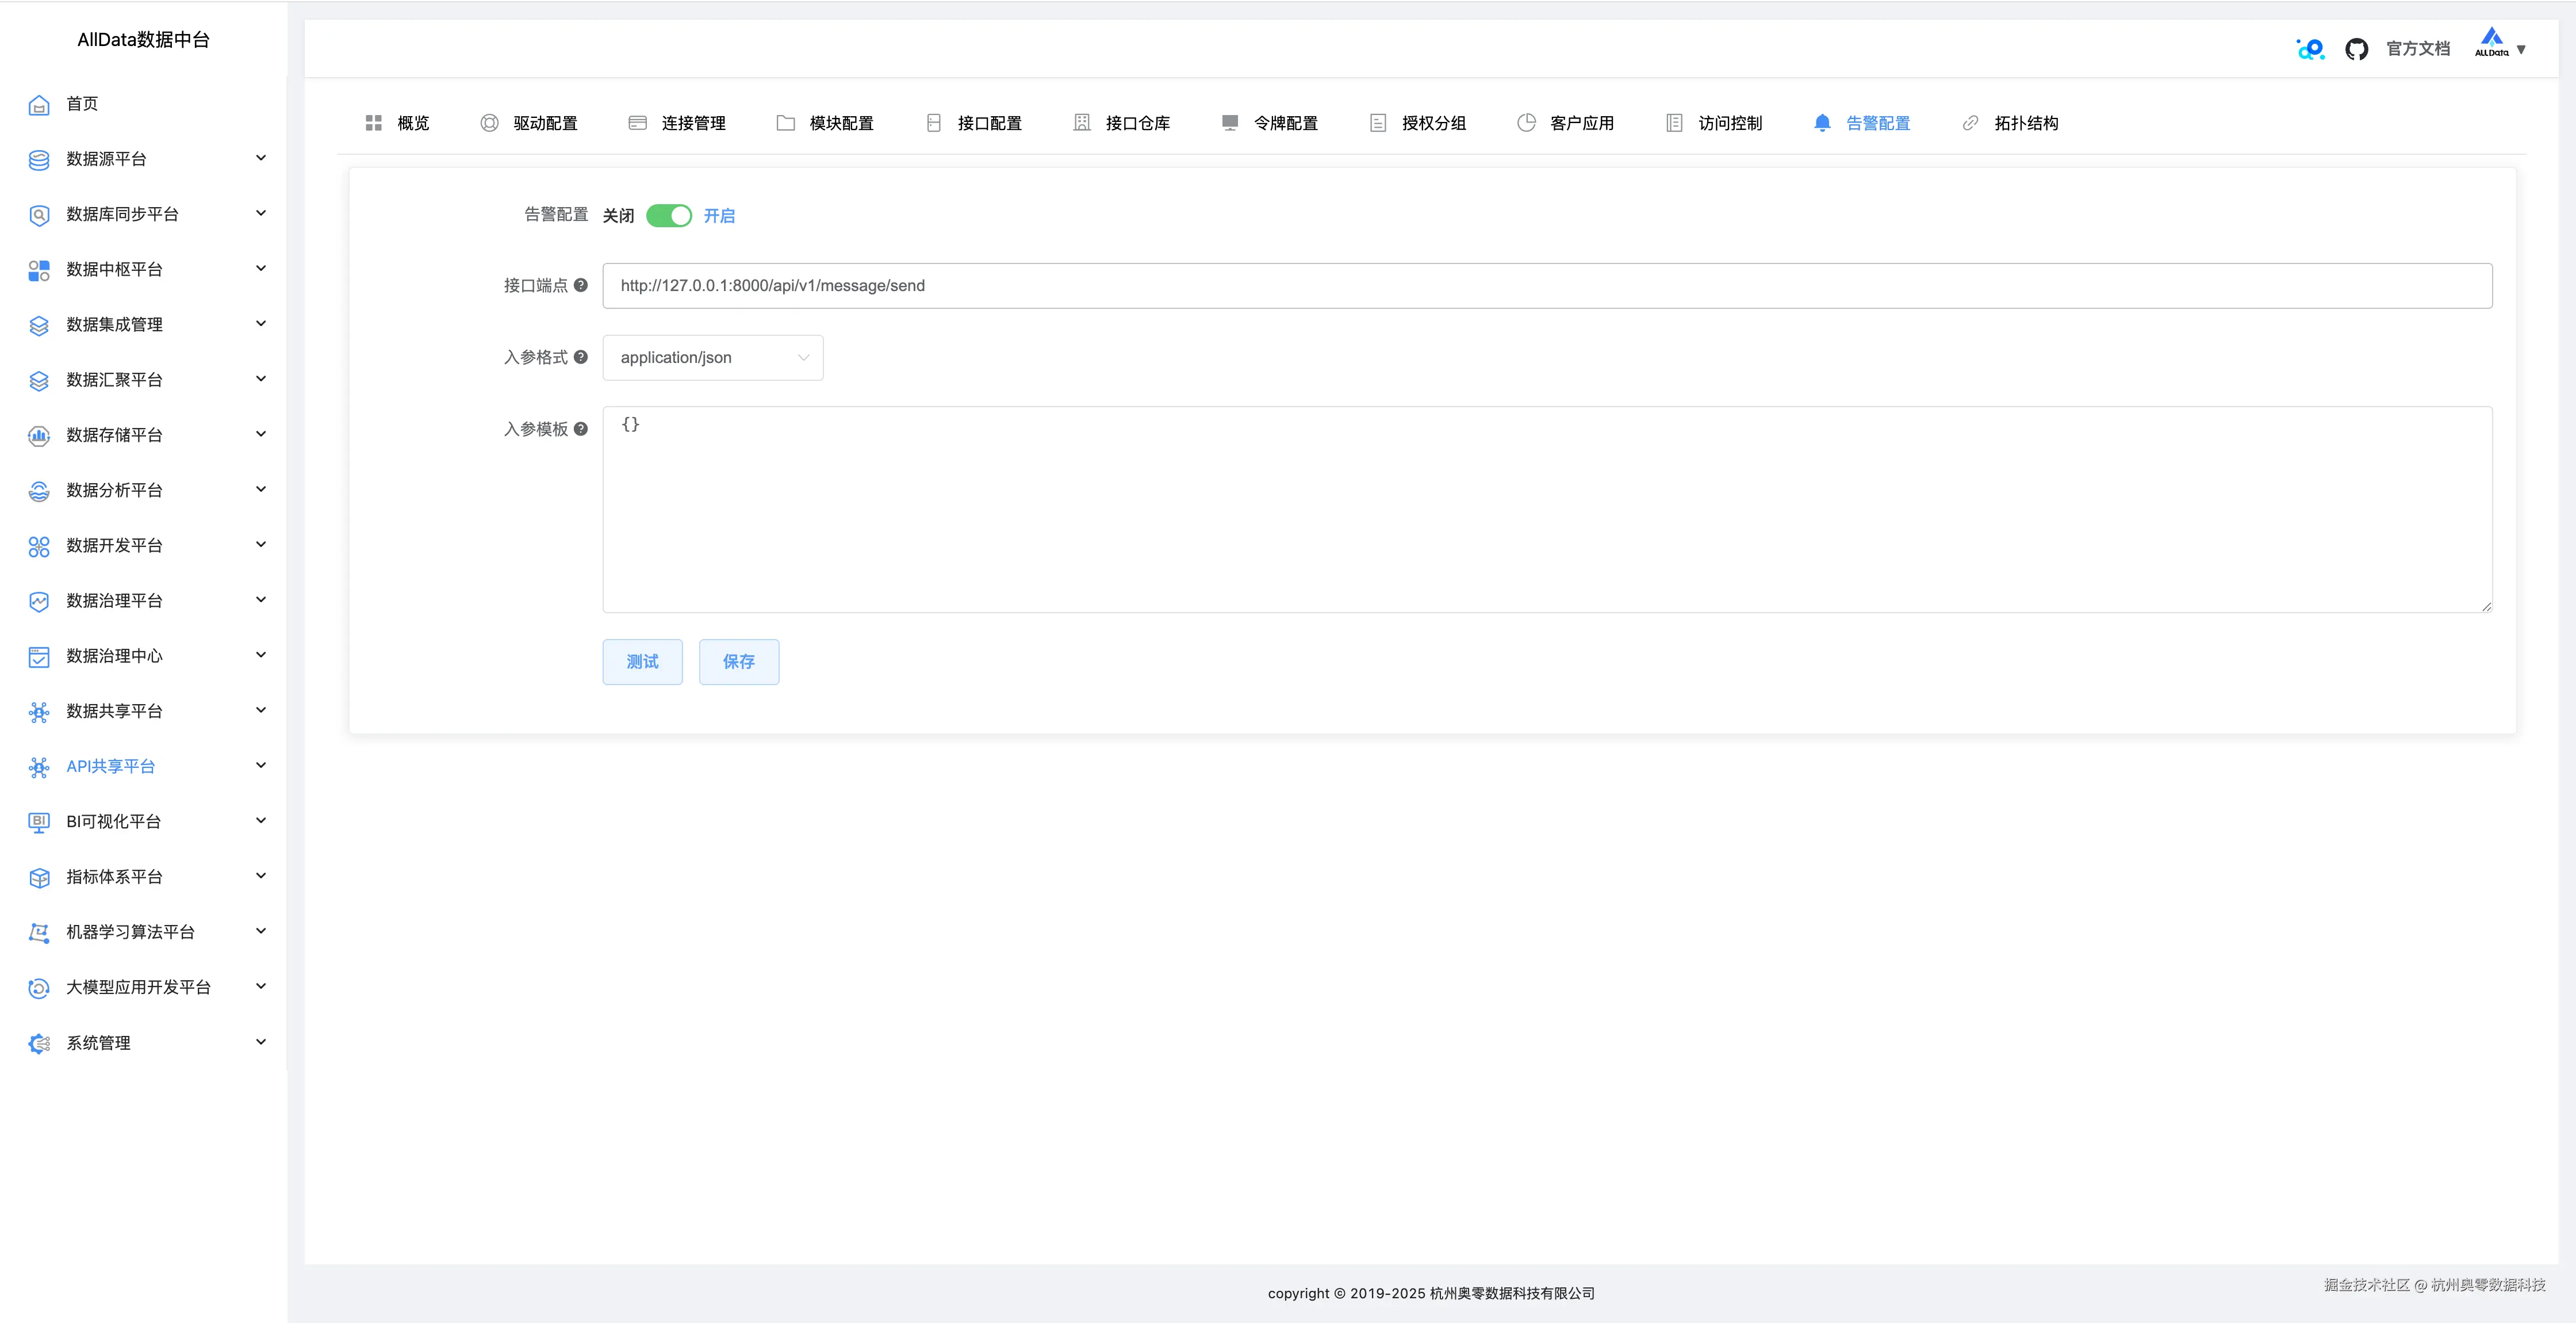Click help icon next to 接口端点 label
The height and width of the screenshot is (1323, 2576).
[580, 285]
